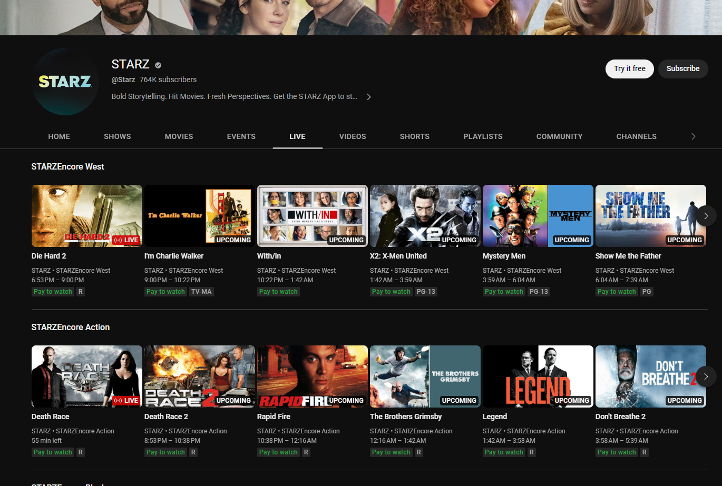
Task: Open the PLAYLISTS tab
Action: coord(483,136)
